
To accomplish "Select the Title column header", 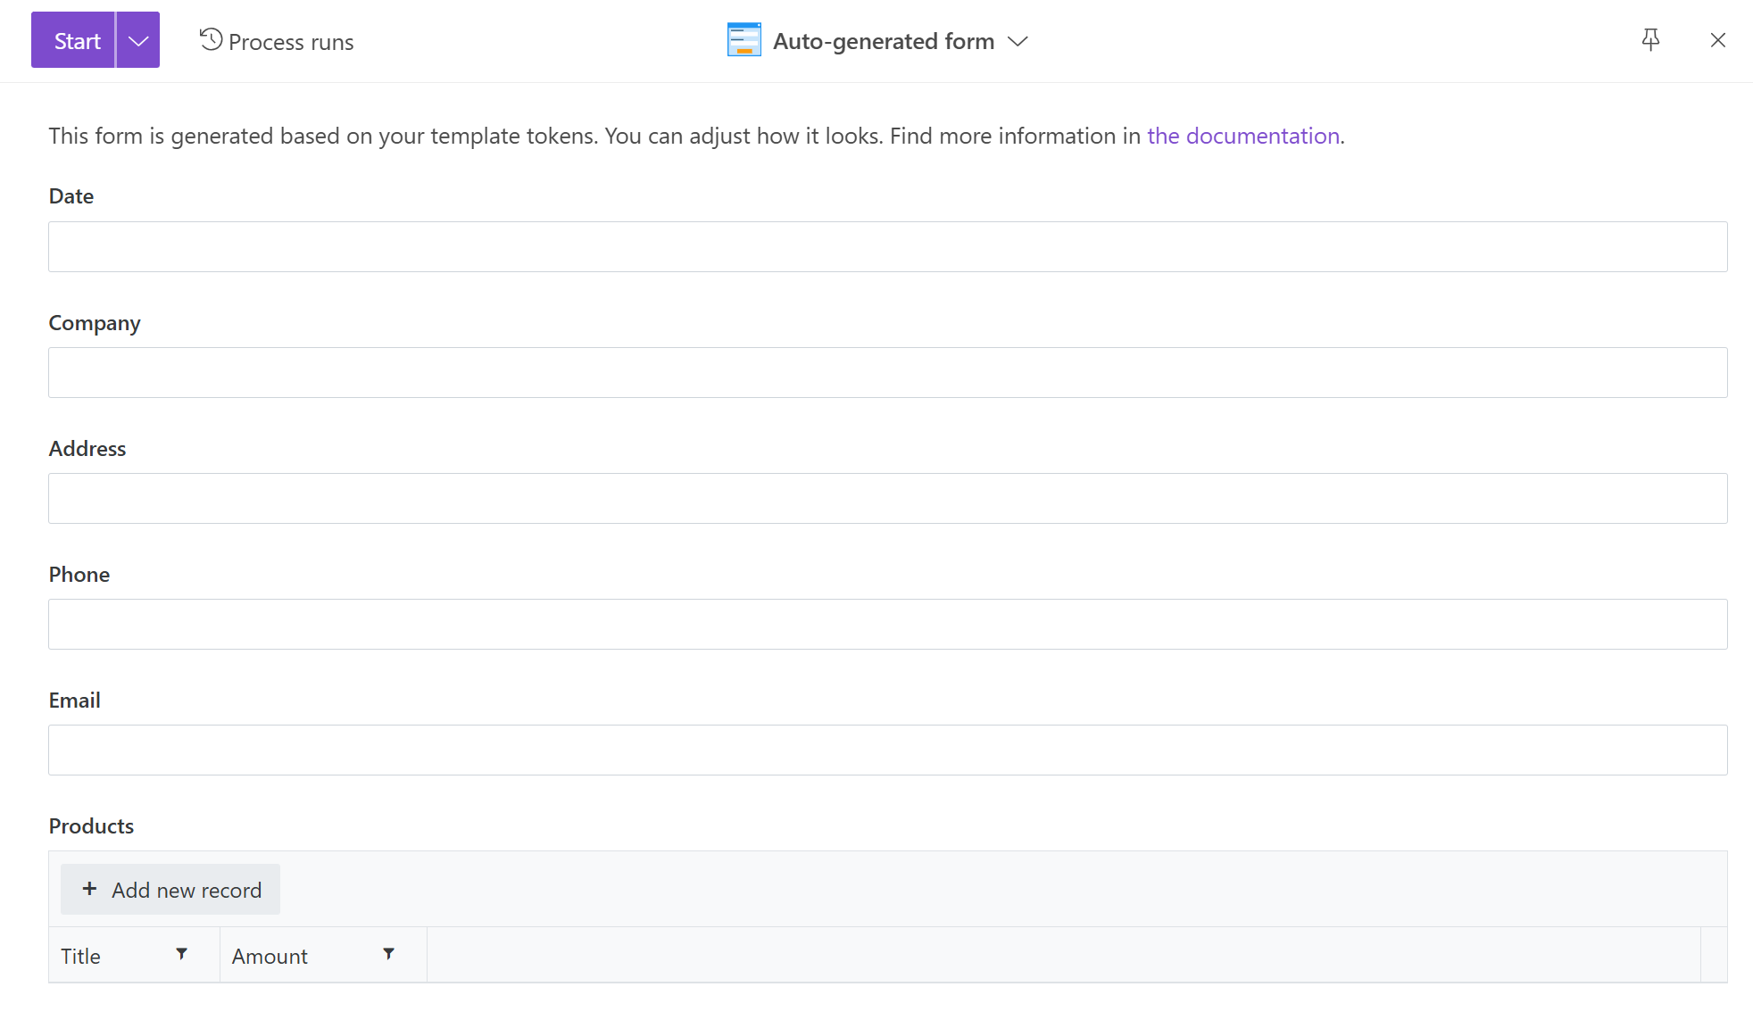I will [x=80, y=955].
